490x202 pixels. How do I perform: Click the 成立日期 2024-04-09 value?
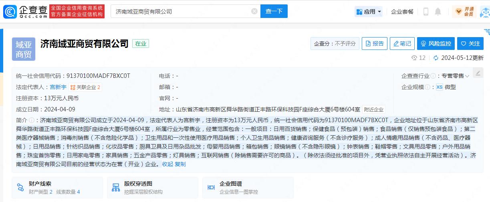point(59,109)
